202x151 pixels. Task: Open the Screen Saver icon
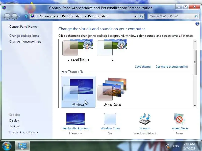click(x=180, y=119)
